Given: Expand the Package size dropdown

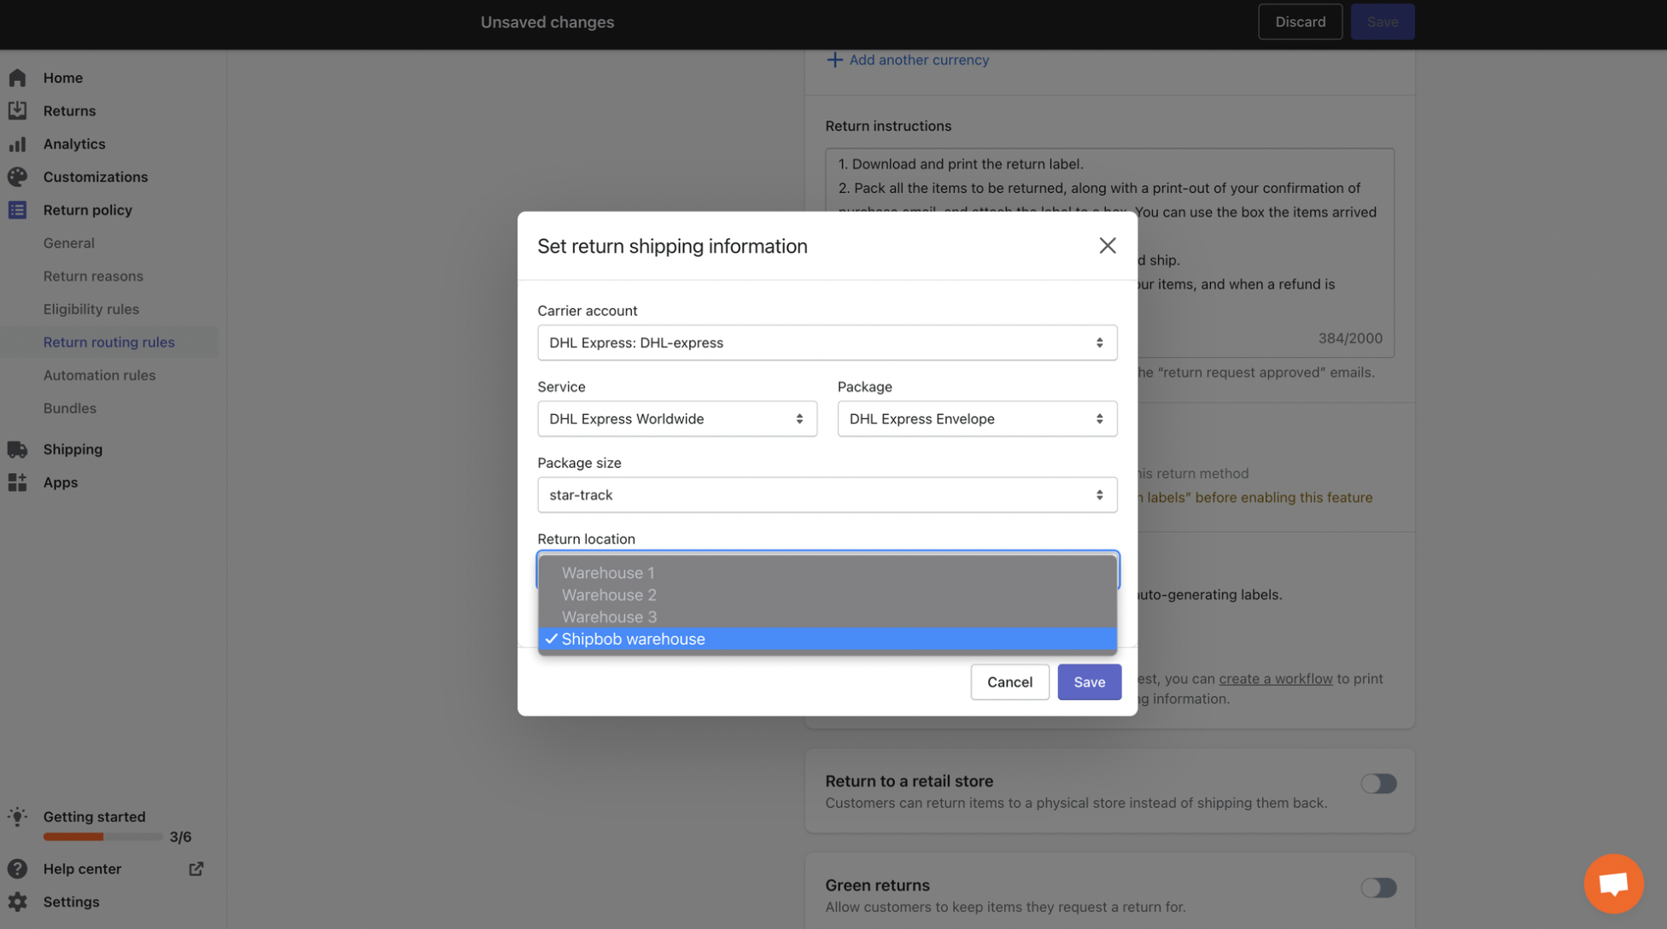Looking at the screenshot, I should [x=826, y=495].
